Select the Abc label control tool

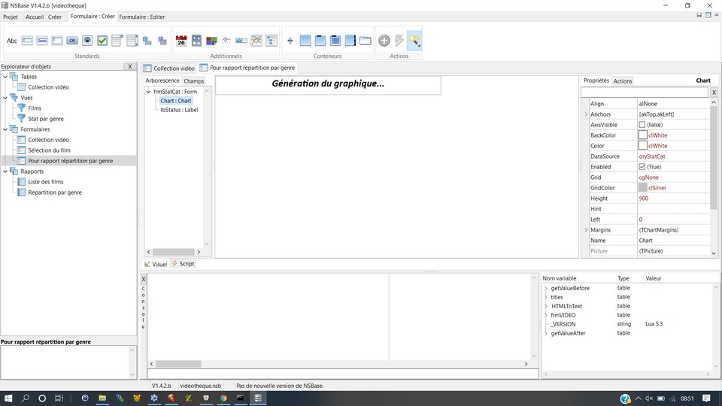pyautogui.click(x=12, y=41)
